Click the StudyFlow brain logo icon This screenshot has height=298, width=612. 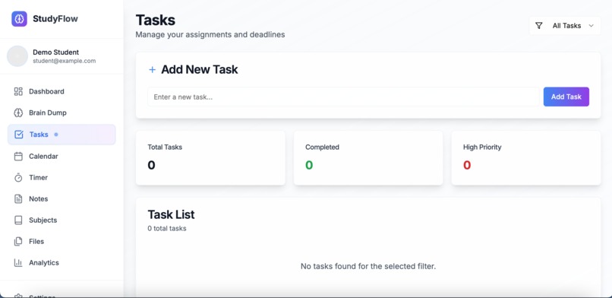[19, 19]
